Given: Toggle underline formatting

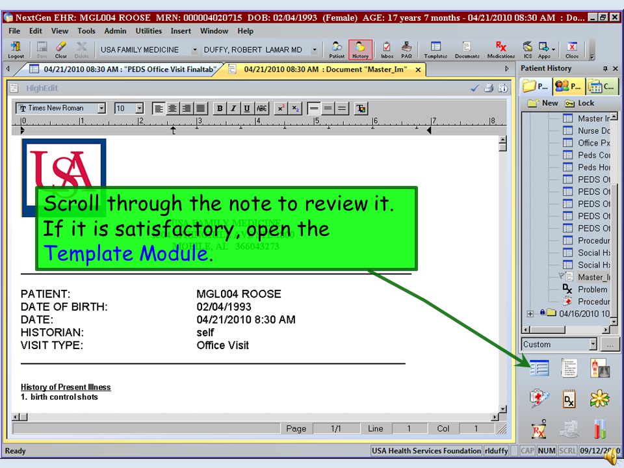Looking at the screenshot, I should click(x=247, y=109).
